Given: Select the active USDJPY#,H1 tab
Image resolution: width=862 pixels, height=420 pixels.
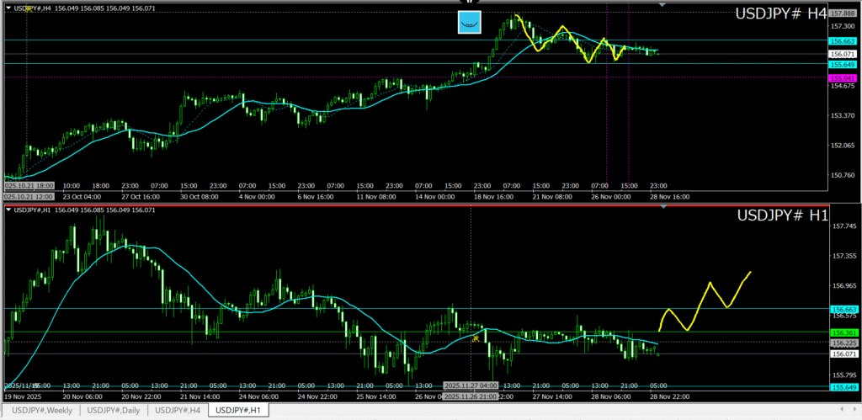Looking at the screenshot, I should pos(237,411).
